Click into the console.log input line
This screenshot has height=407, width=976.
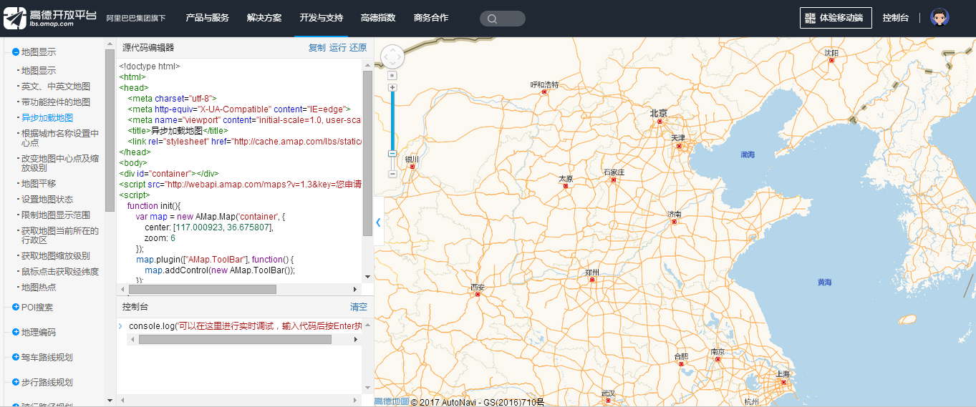coord(245,326)
